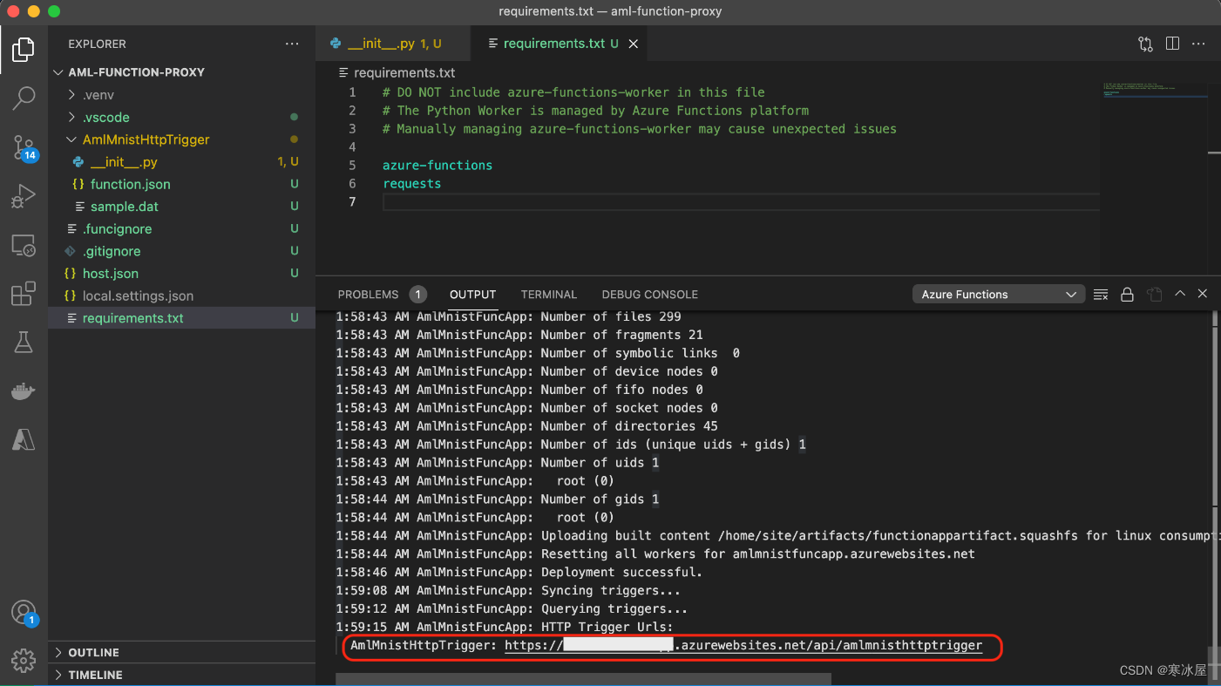
Task: Open the Search view in activity bar
Action: [24, 98]
